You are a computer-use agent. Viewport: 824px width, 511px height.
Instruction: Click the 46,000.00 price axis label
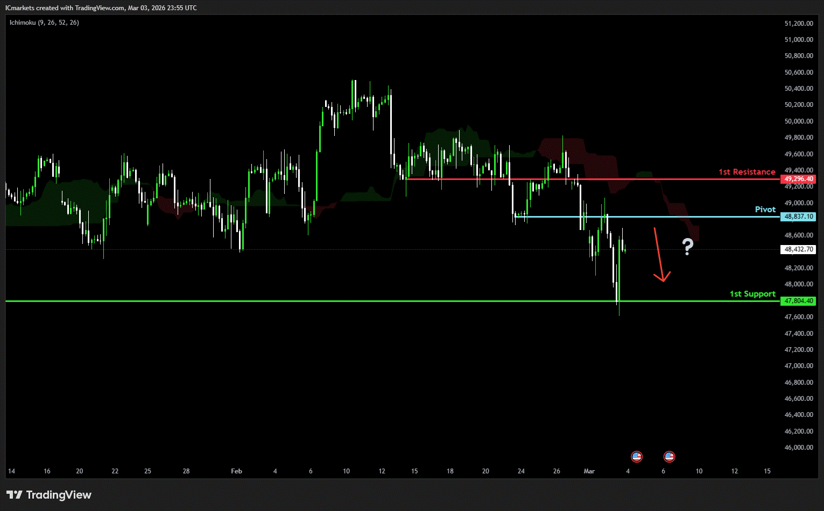pyautogui.click(x=799, y=448)
